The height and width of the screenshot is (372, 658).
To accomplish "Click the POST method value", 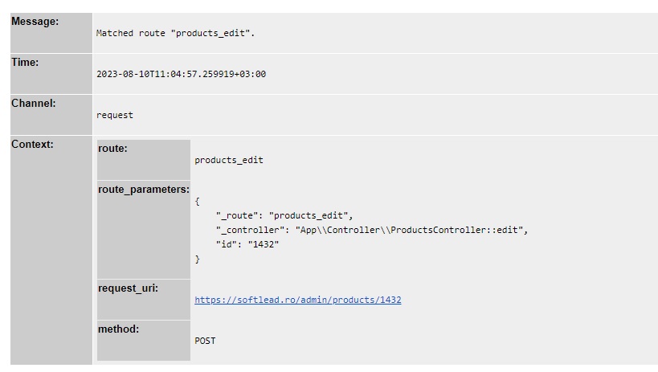I will coord(205,341).
